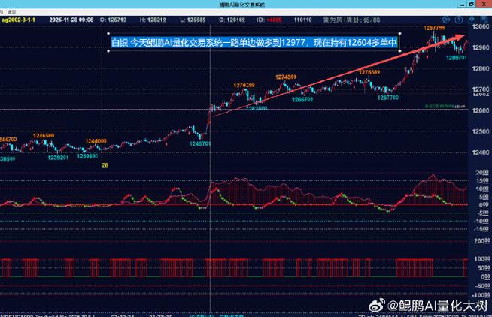The image size is (492, 317).
Task: Click the yellow 28 date marker
Action: coord(105,164)
